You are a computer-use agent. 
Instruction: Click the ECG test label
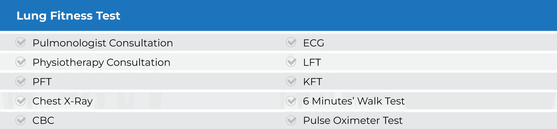click(314, 43)
